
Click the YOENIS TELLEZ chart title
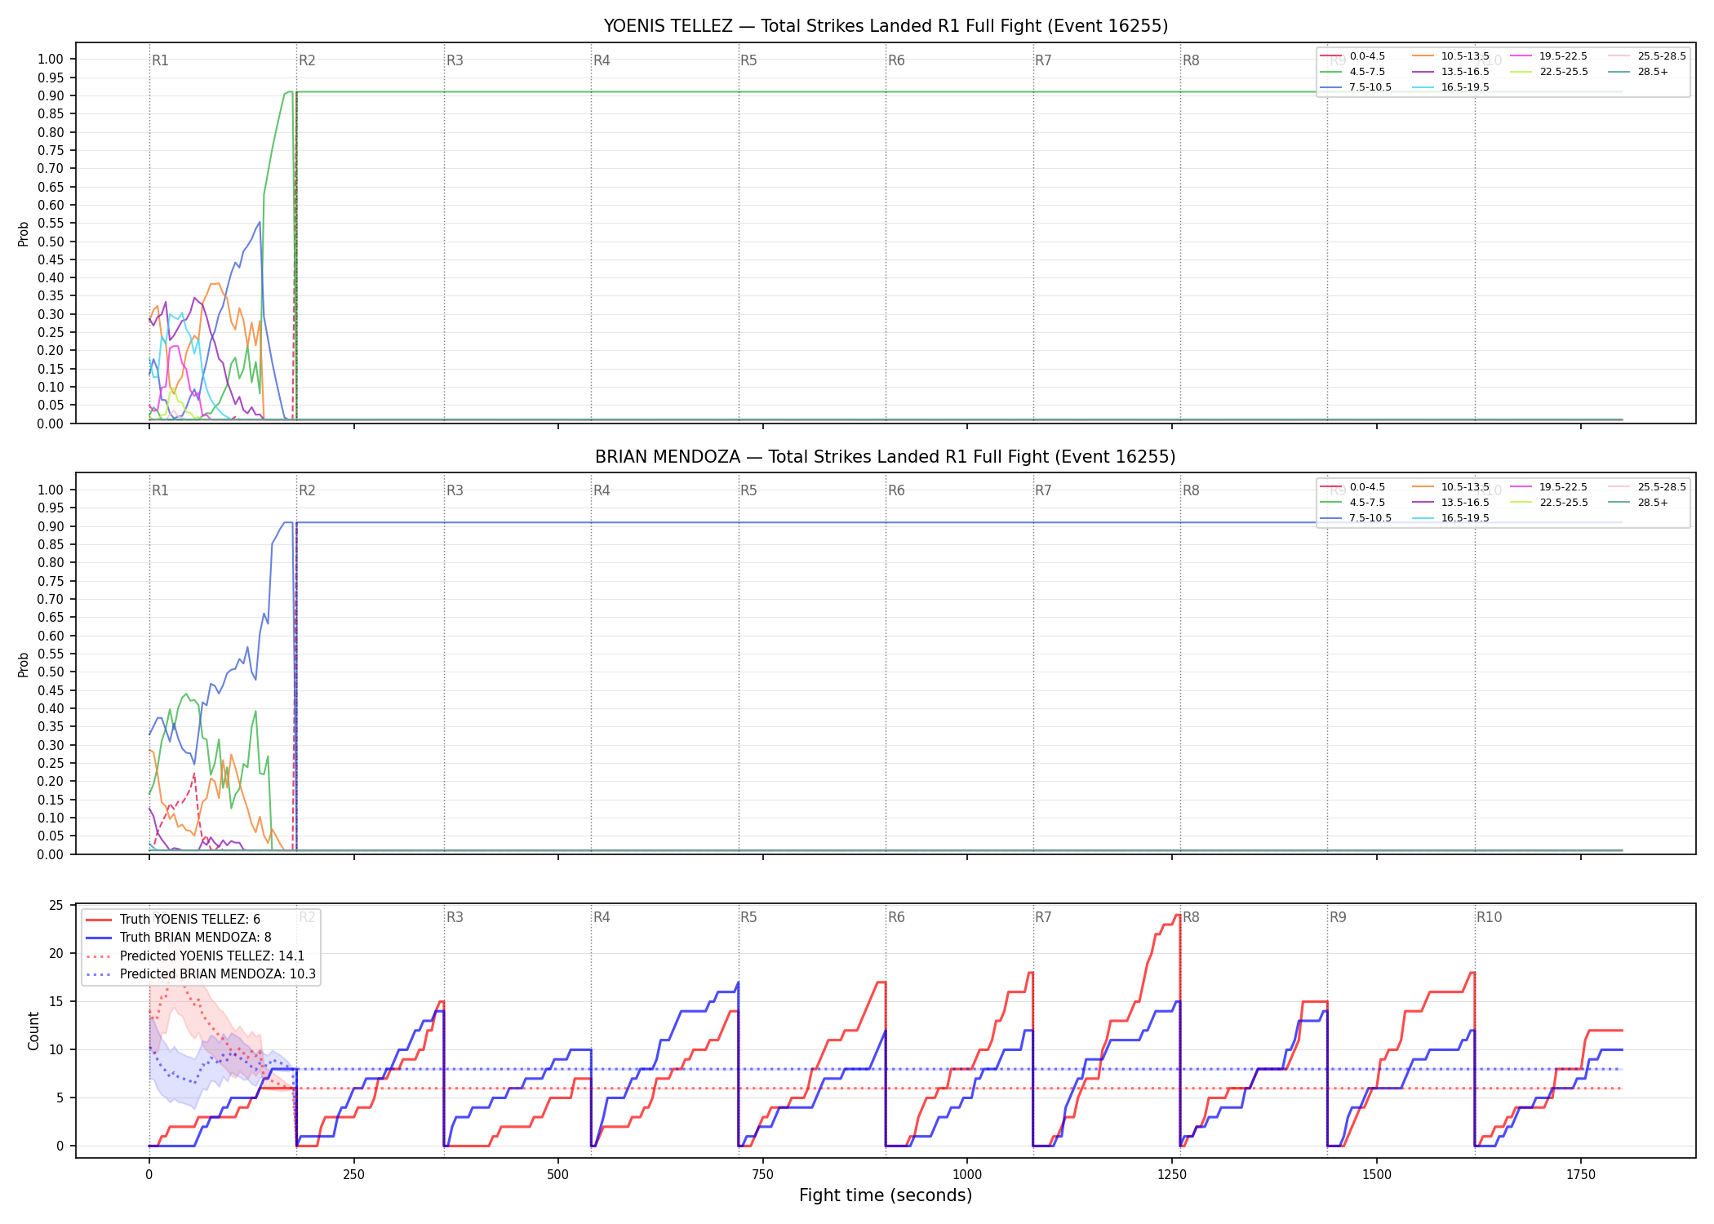pos(886,26)
